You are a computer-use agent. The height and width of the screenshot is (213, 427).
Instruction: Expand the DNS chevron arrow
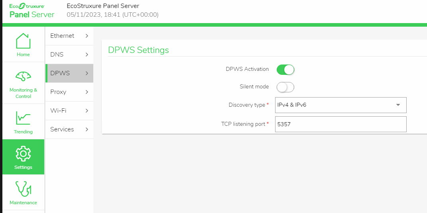click(x=87, y=55)
